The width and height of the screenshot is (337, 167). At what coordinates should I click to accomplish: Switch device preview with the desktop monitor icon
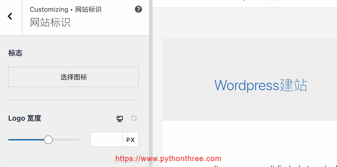pyautogui.click(x=120, y=119)
